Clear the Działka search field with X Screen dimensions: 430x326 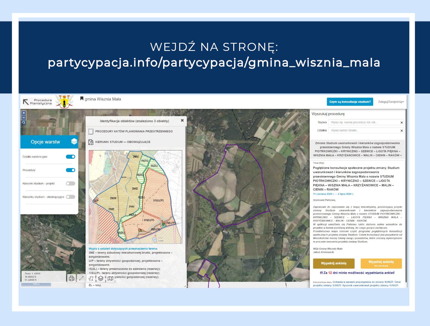(402, 131)
